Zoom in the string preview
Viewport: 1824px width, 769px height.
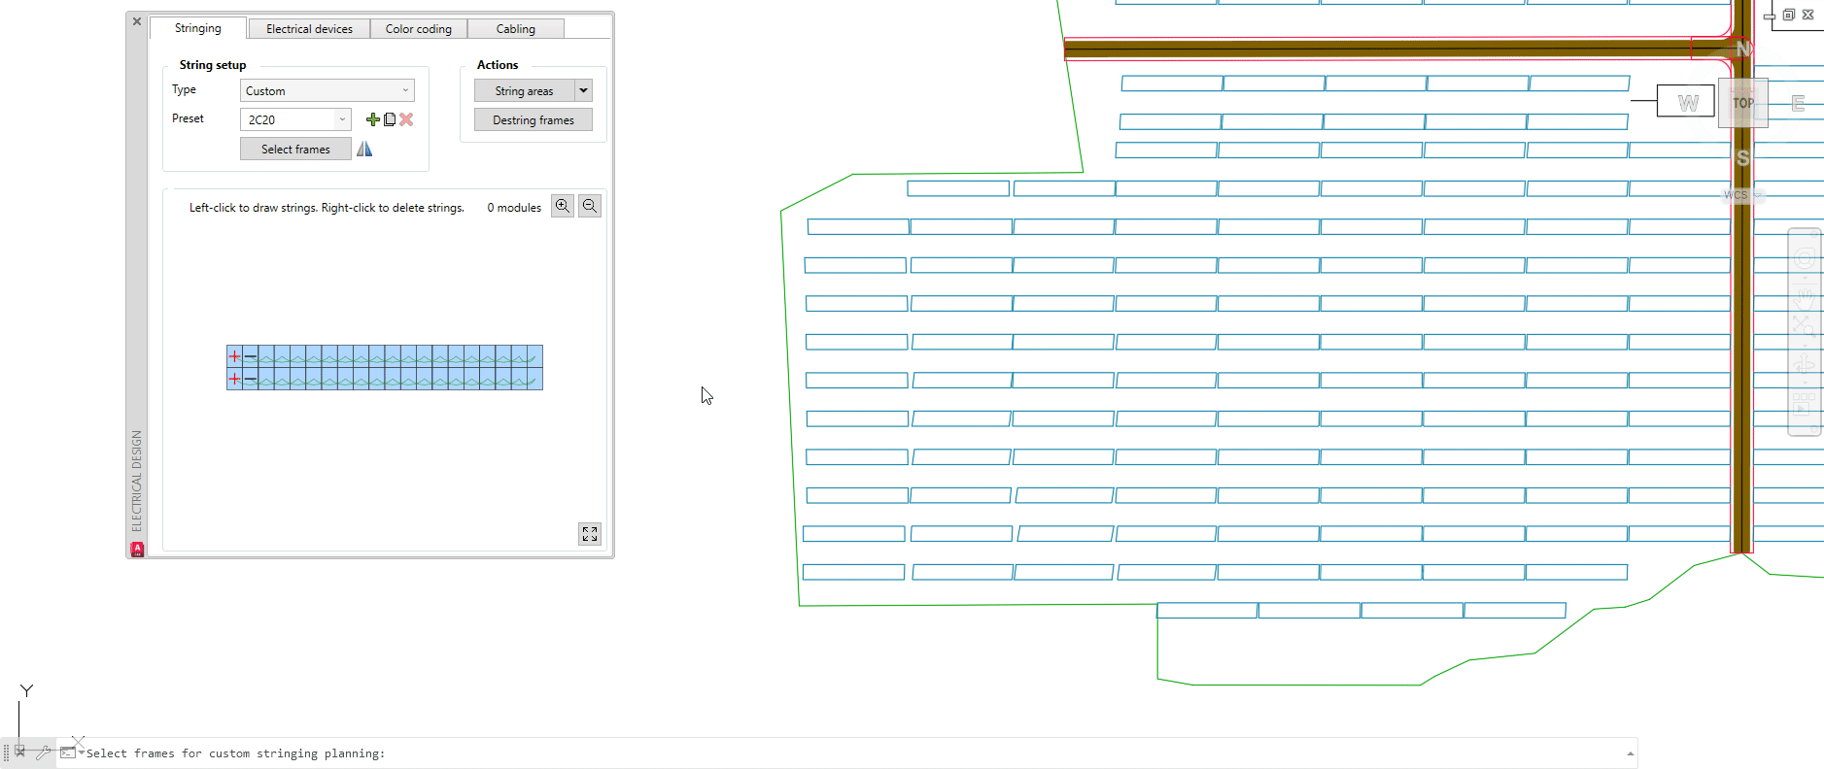pyautogui.click(x=563, y=206)
